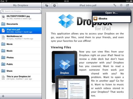The height and width of the screenshot is (99, 133).
Task: Click the MailAddress.txt document icon
Action: (x=3, y=37)
